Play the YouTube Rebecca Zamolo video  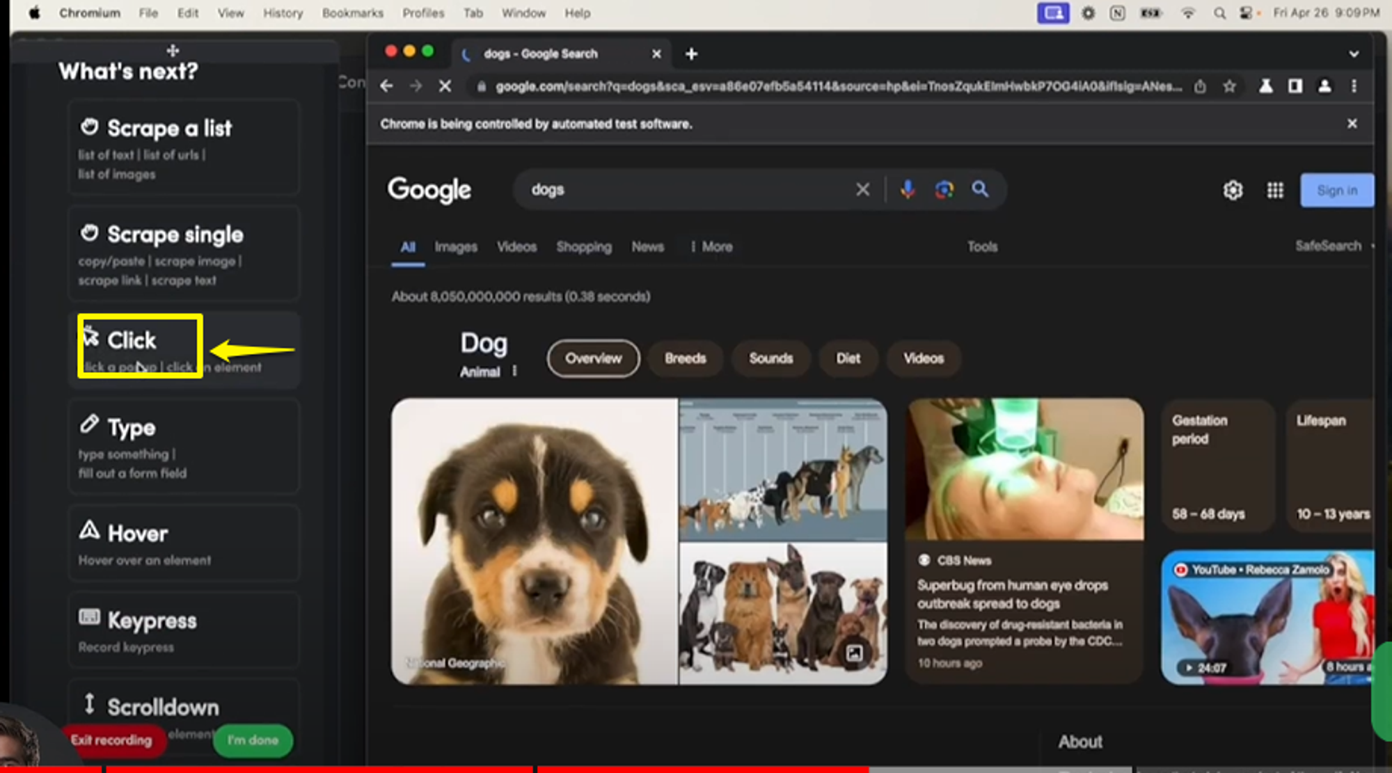click(1267, 617)
